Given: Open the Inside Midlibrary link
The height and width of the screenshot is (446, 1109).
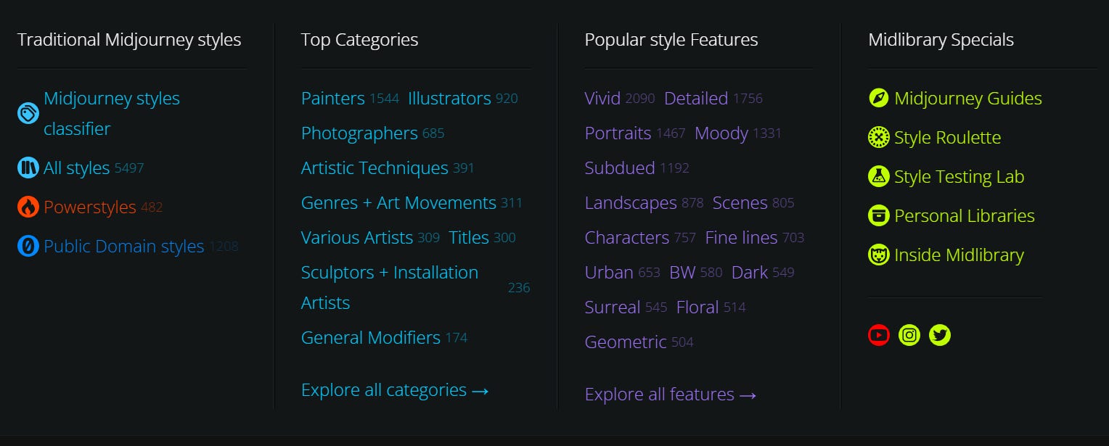Looking at the screenshot, I should click(x=959, y=255).
